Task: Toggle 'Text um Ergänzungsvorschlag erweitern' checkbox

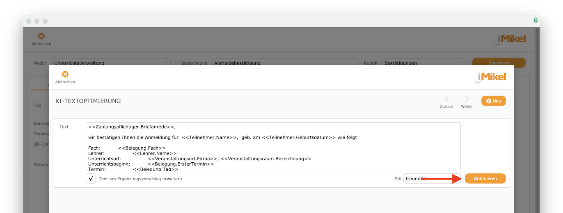Action: (91, 179)
